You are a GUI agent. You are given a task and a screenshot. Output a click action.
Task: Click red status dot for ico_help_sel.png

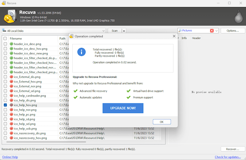point(11,124)
